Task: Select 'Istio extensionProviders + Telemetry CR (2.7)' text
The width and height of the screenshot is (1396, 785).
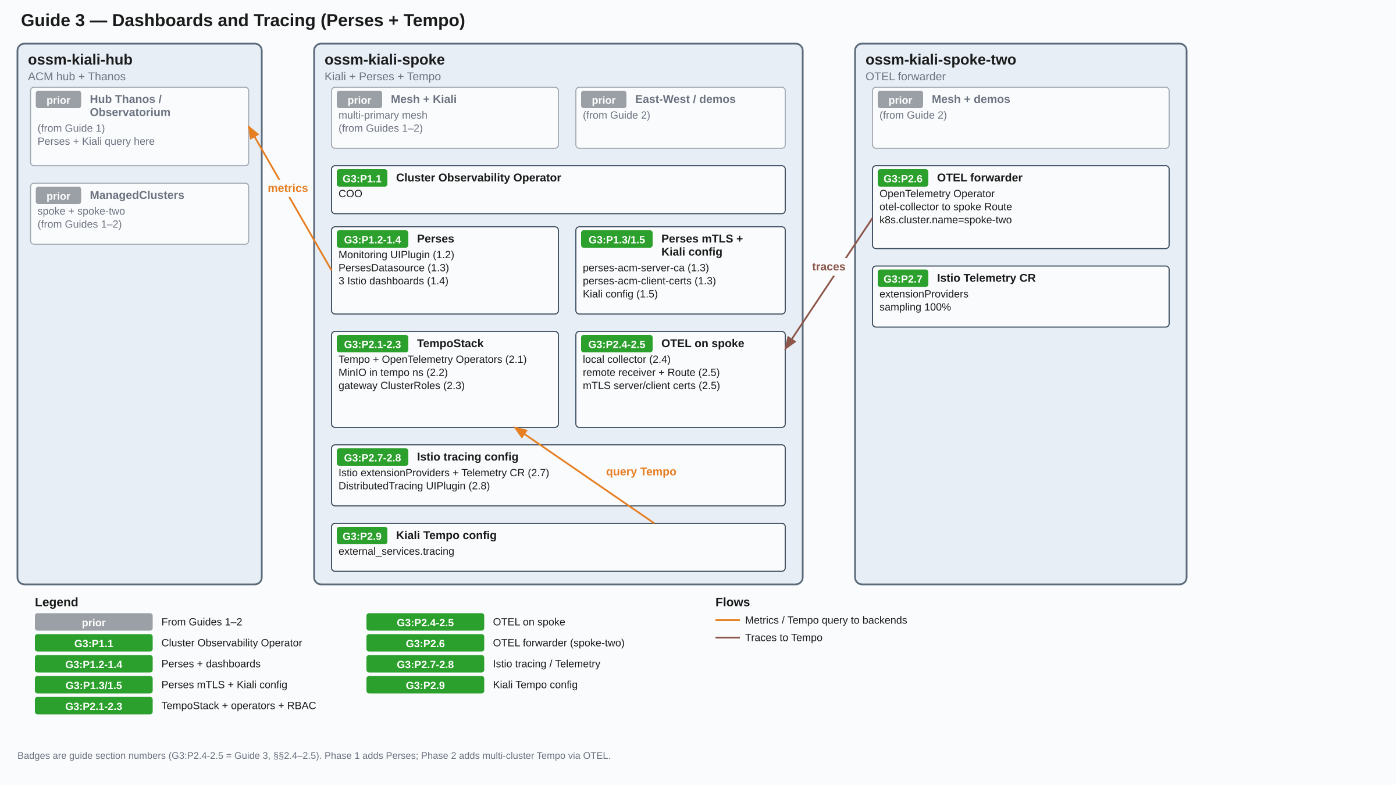Action: pyautogui.click(x=444, y=473)
